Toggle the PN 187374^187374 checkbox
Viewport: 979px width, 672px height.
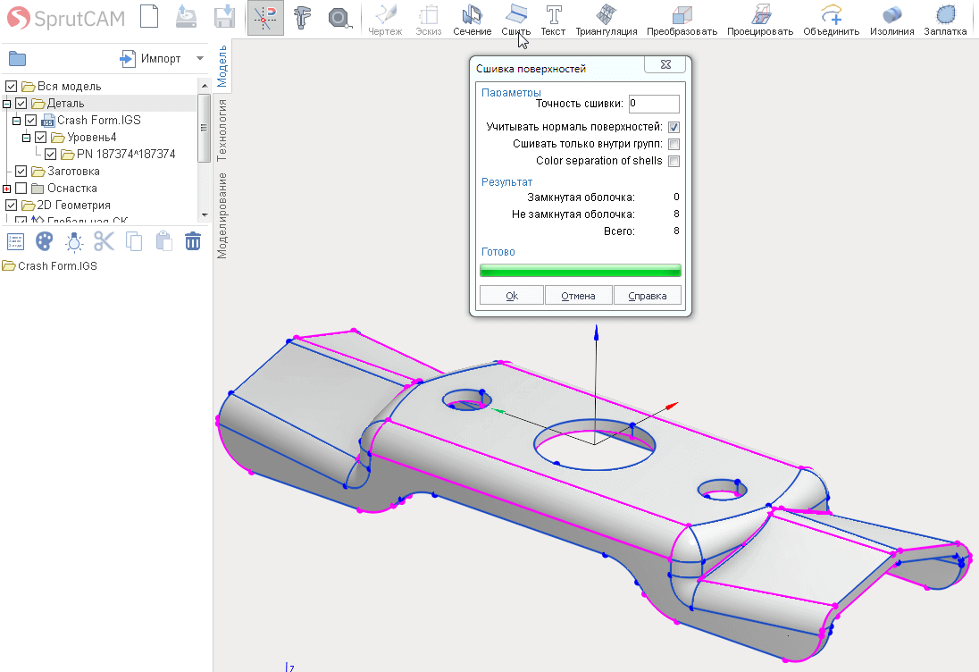click(51, 154)
